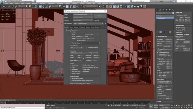This screenshot has width=193, height=109.
Task: Select the Active Time Segment radio button
Action: [71, 36]
